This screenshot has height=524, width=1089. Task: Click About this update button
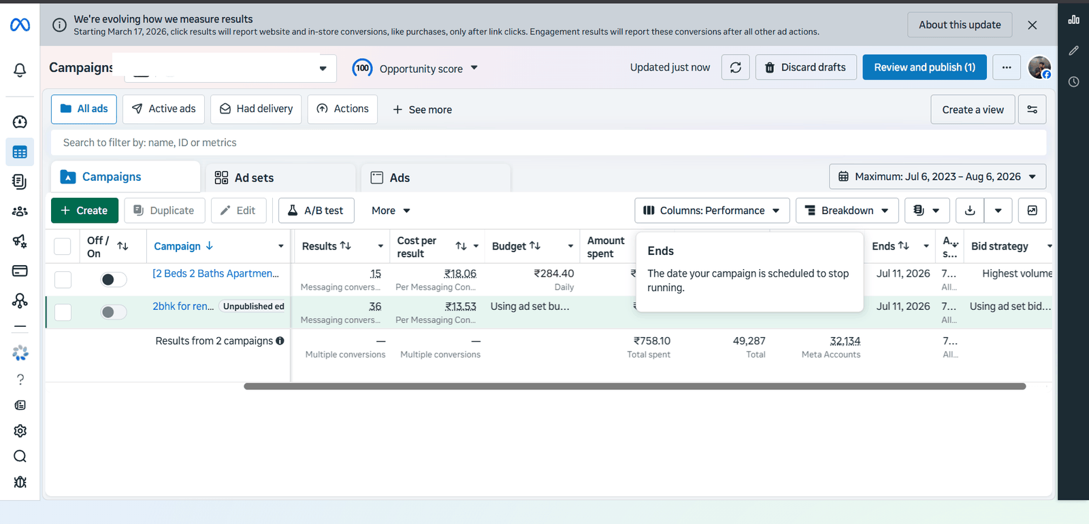(x=960, y=25)
